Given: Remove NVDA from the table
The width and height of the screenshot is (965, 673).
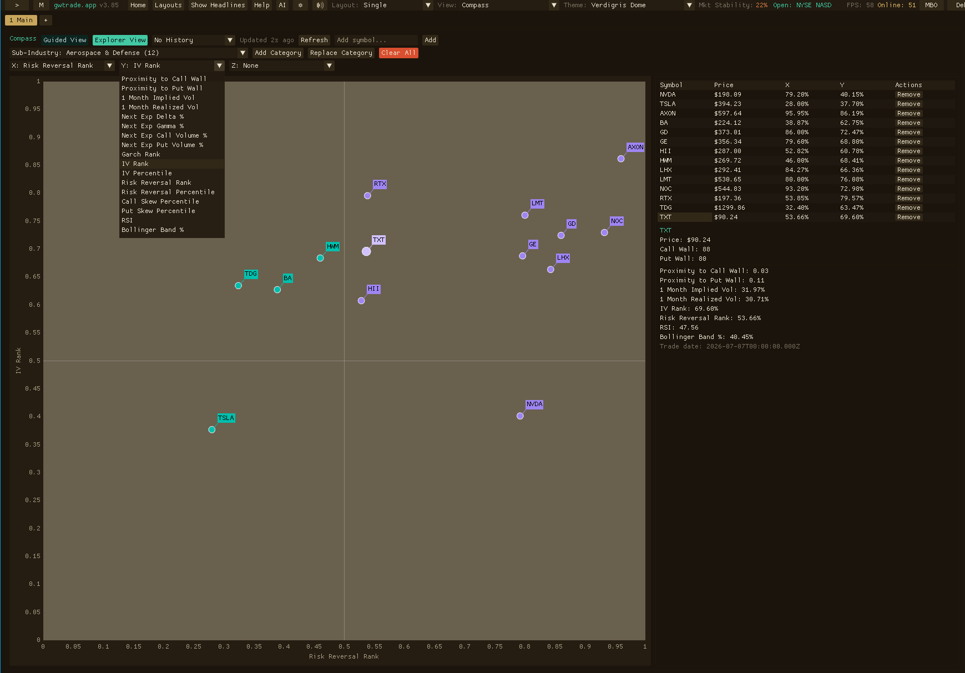Looking at the screenshot, I should click(908, 94).
